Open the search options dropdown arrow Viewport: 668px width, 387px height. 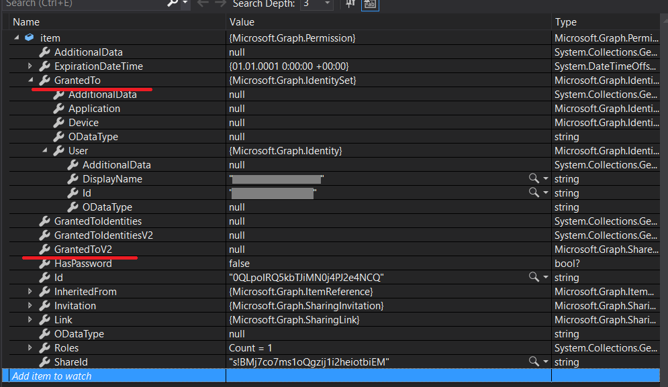coord(185,3)
